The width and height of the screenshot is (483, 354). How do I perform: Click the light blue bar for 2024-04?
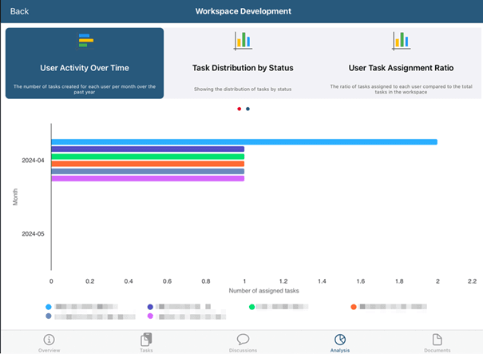point(243,141)
